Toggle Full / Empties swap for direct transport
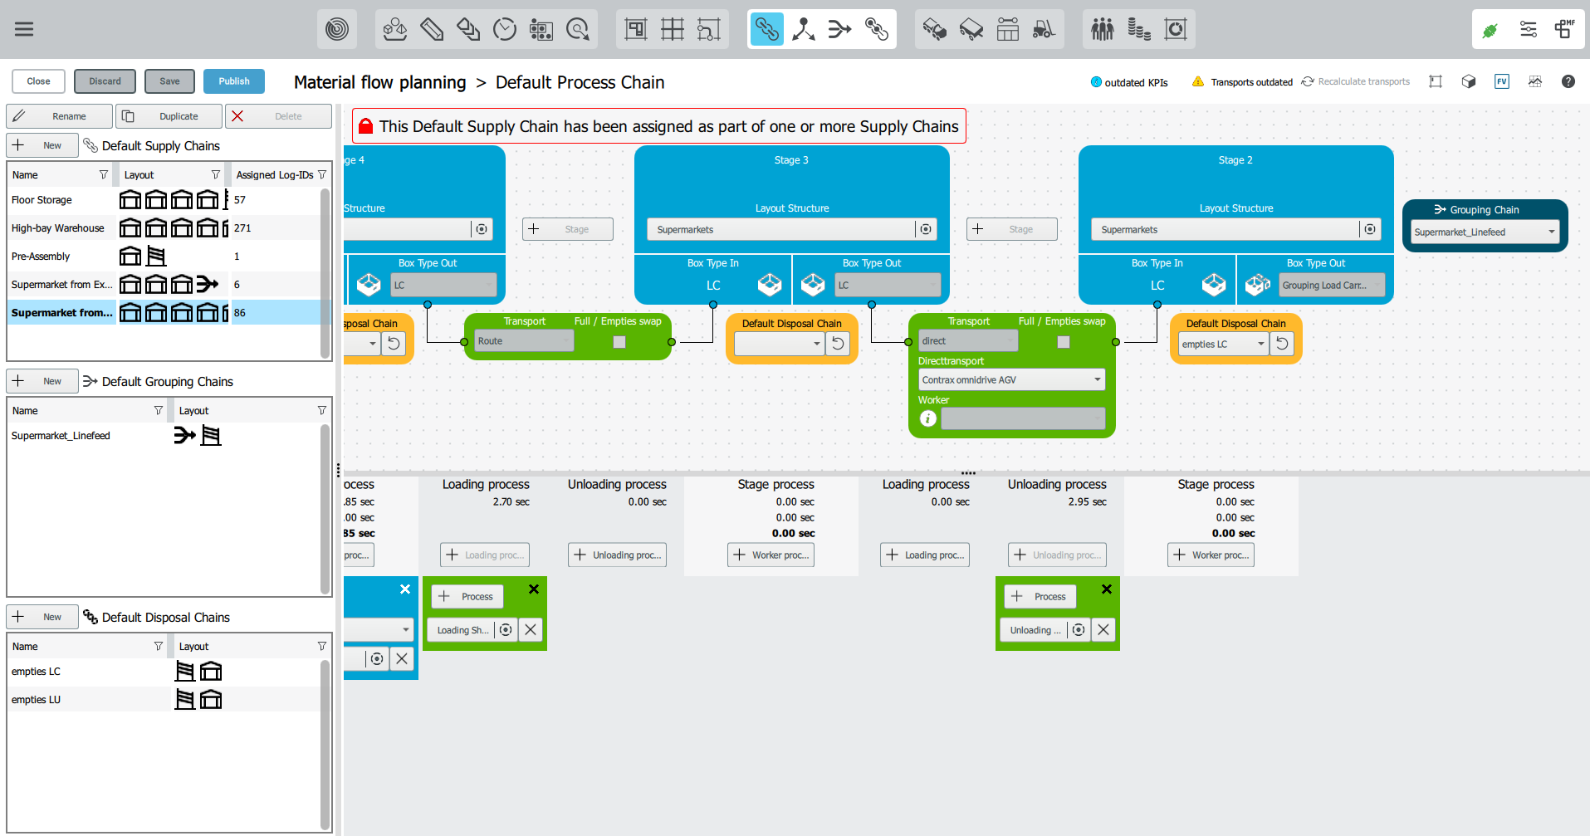The height and width of the screenshot is (836, 1590). click(x=1063, y=342)
